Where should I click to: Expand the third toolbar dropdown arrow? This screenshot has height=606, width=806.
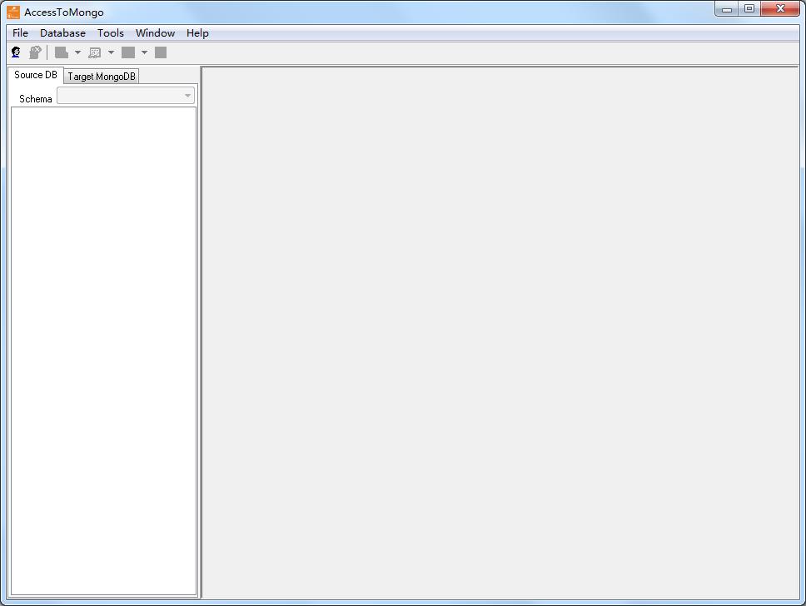pyautogui.click(x=144, y=52)
